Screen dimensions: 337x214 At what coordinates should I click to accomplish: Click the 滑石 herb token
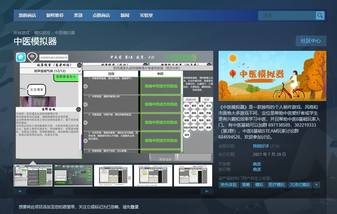[x=209, y=120]
